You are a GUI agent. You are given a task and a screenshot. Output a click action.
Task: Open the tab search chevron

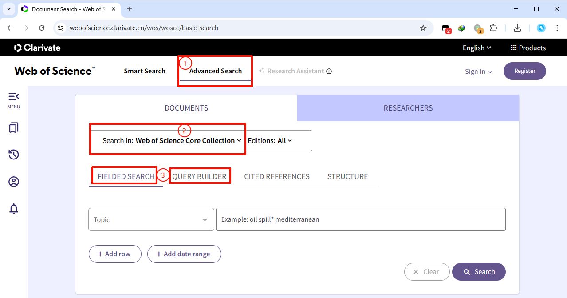[x=8, y=9]
